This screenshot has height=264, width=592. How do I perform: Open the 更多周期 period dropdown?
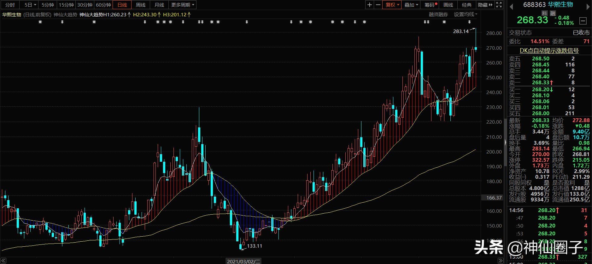pyautogui.click(x=183, y=5)
